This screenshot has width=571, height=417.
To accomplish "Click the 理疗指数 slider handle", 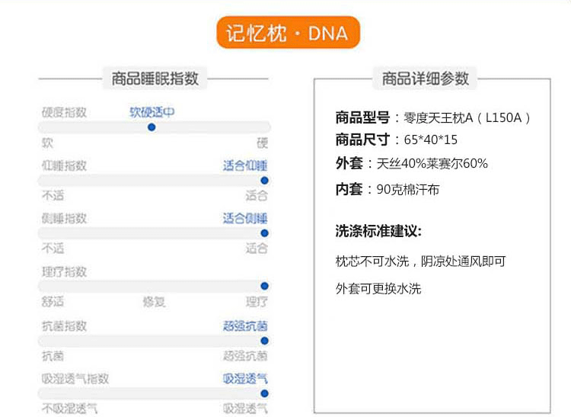I will (264, 286).
